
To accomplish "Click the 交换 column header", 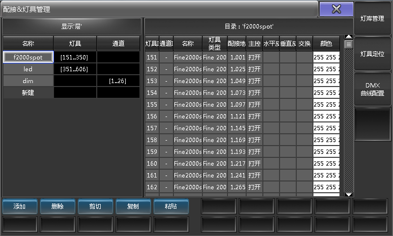I will point(305,43).
